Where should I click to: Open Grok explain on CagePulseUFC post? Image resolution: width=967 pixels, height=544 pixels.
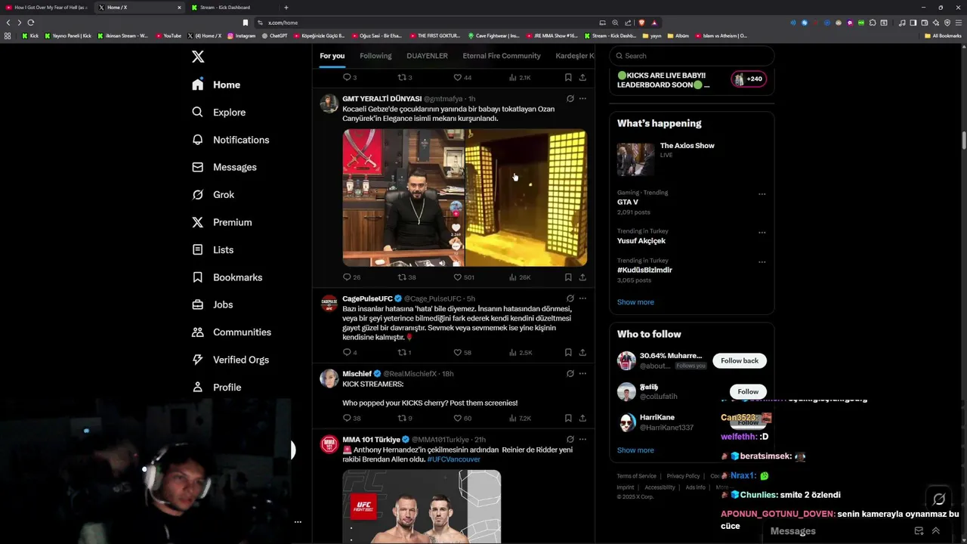point(570,298)
